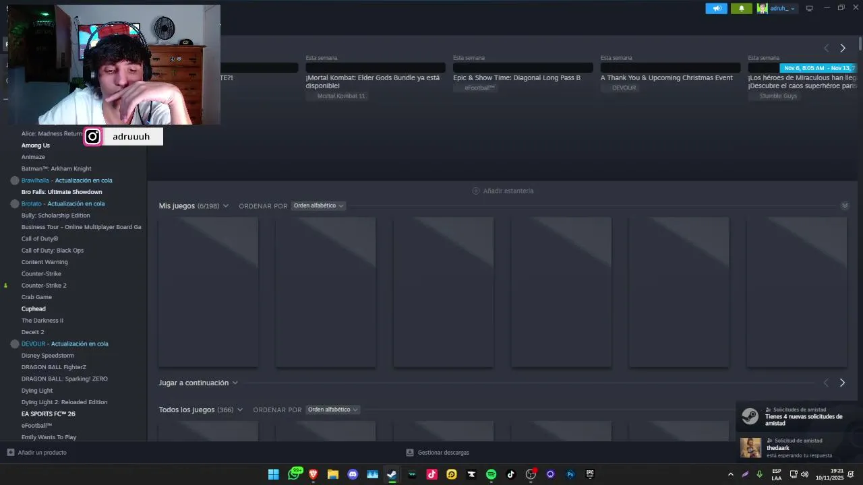Select Call of Duty: Black Ops
The height and width of the screenshot is (485, 863).
click(x=53, y=251)
